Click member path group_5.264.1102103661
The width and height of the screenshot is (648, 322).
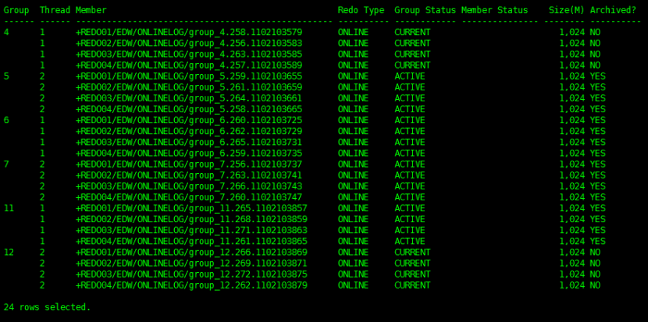click(x=189, y=98)
